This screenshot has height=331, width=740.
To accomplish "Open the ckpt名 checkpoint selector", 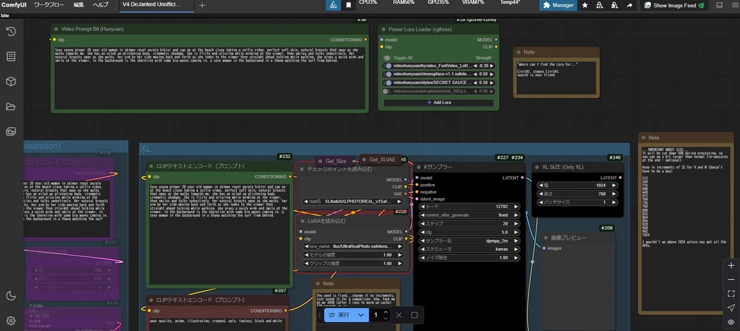I will (353, 201).
